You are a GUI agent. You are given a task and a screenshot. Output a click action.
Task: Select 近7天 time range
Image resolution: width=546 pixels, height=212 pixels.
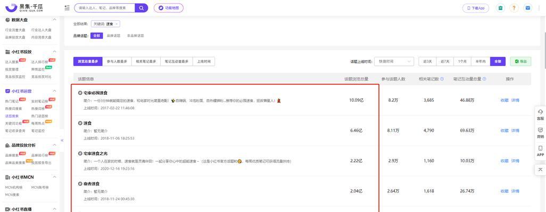445,61
